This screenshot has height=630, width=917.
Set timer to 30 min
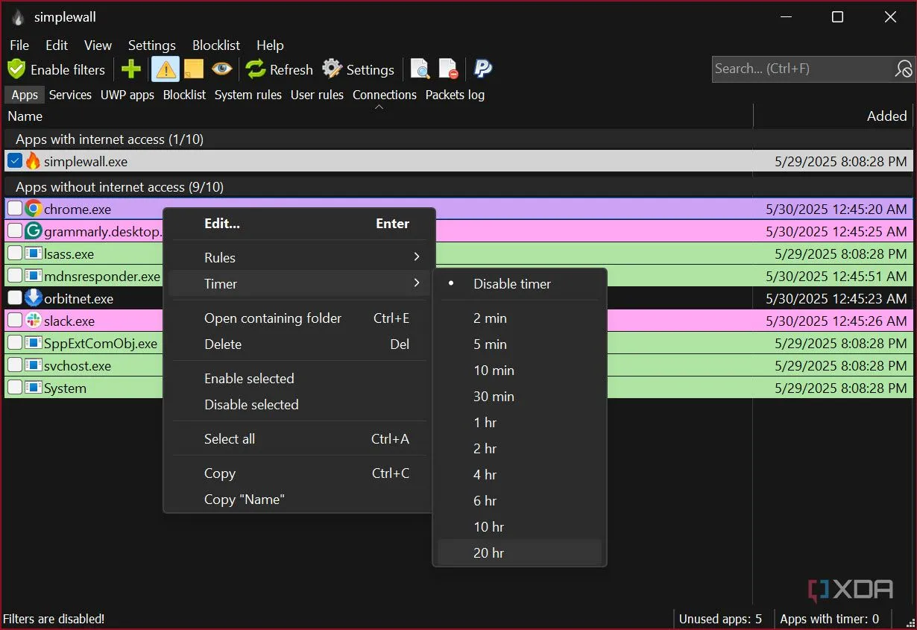pyautogui.click(x=520, y=397)
